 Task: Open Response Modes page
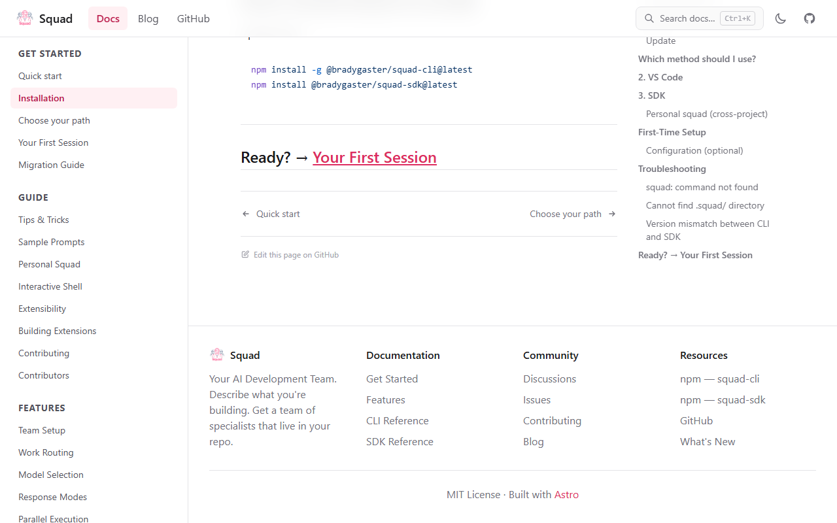(x=94, y=497)
